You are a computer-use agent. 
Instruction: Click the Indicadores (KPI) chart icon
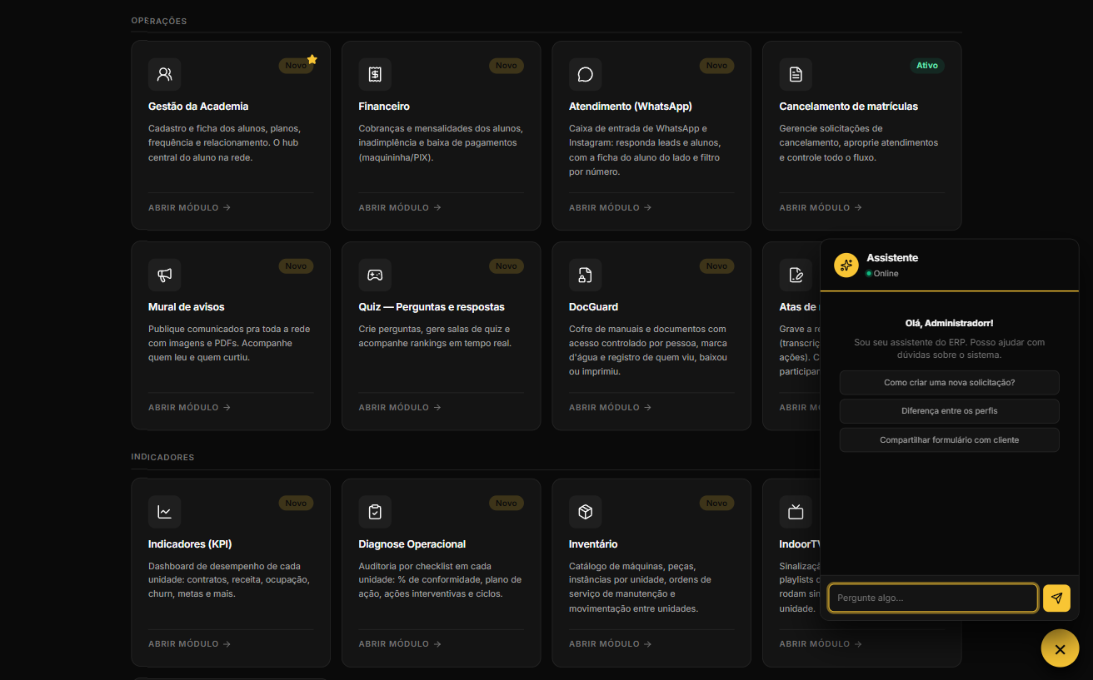pyautogui.click(x=164, y=512)
